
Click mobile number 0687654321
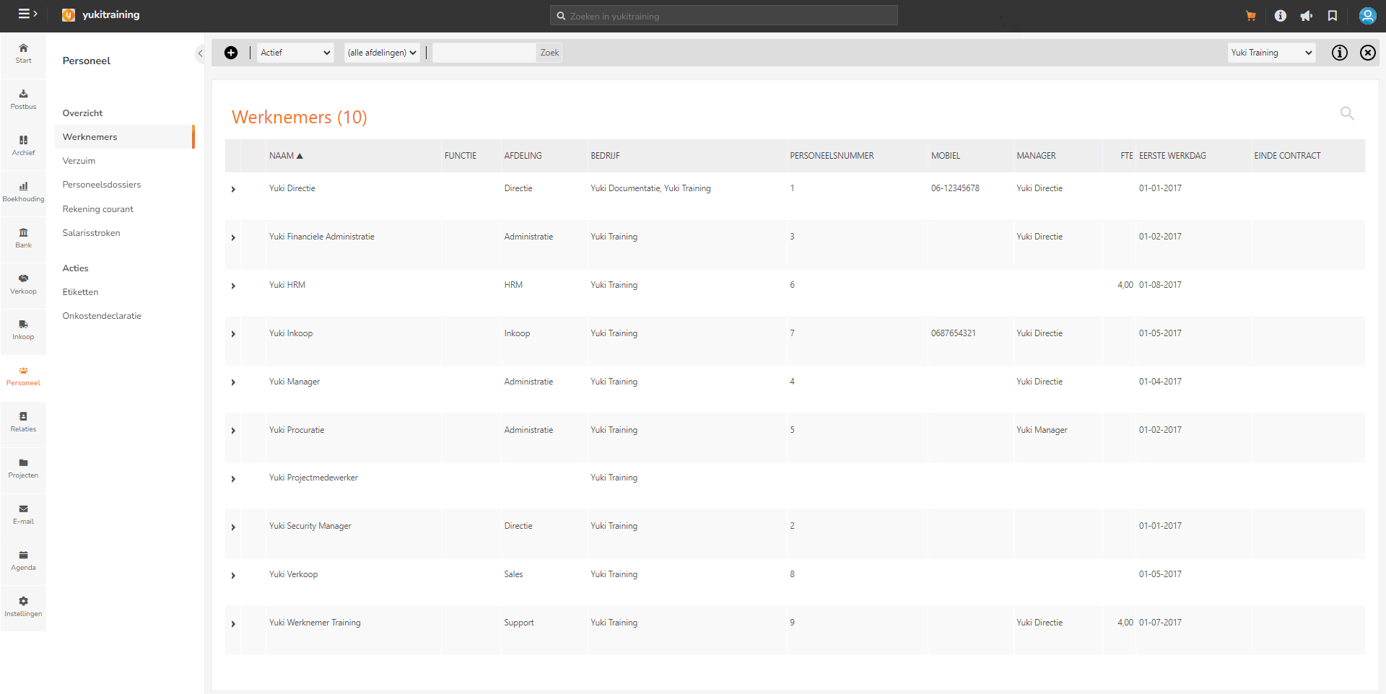pyautogui.click(x=953, y=333)
